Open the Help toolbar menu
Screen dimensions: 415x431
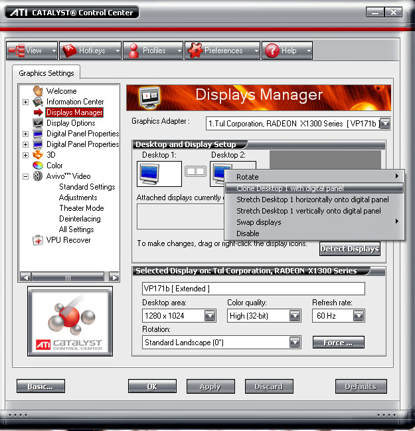point(287,51)
